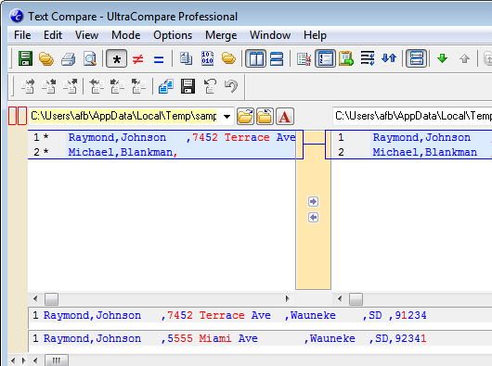Viewport: 492px width, 366px height.
Task: Open the Help menu
Action: click(x=315, y=35)
